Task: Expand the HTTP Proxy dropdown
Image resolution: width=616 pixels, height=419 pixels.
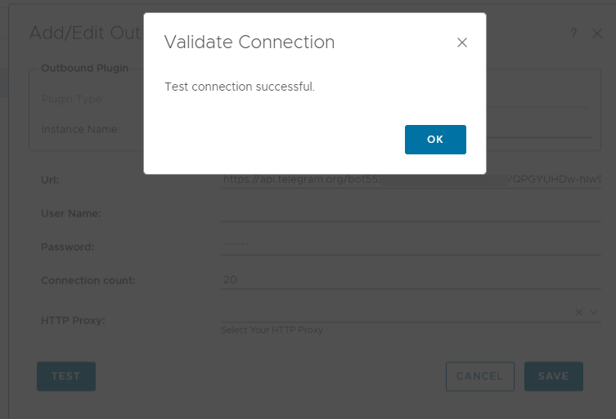Action: [x=594, y=312]
